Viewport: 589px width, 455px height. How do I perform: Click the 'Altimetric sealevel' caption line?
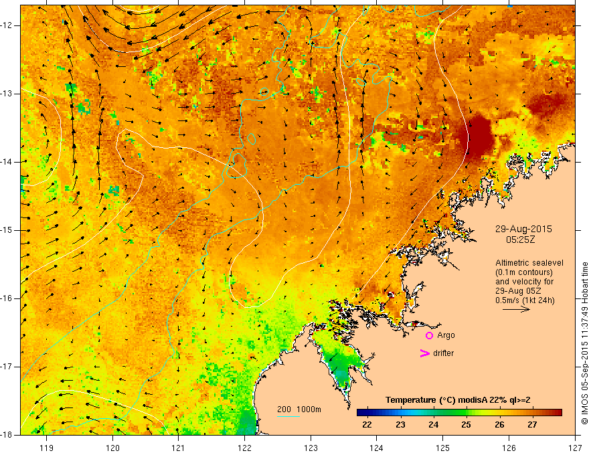click(529, 263)
